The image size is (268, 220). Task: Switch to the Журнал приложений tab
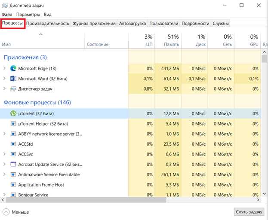coord(94,24)
